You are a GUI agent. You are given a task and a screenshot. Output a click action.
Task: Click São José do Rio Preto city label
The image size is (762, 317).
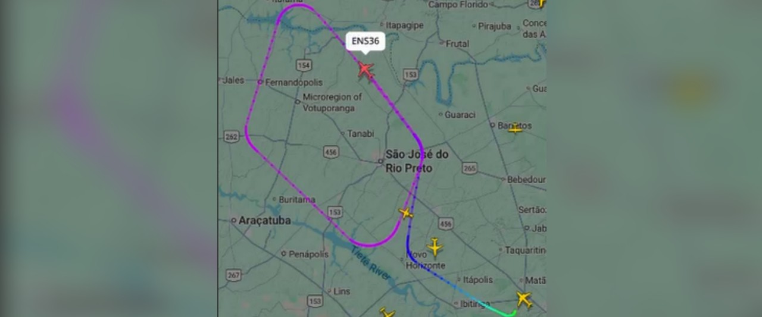(417, 161)
